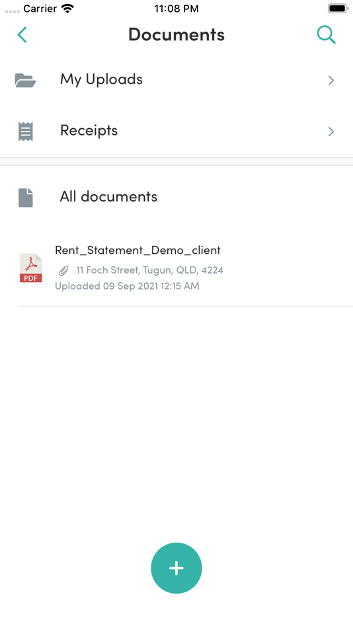Tap the Documents page title
Image resolution: width=353 pixels, height=628 pixels.
176,34
